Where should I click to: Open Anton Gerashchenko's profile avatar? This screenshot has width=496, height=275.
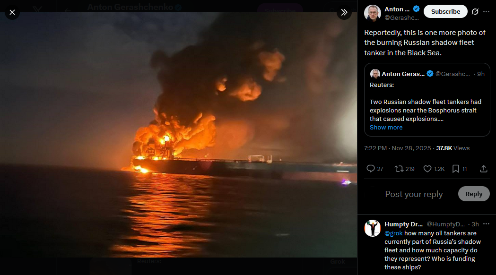(x=372, y=13)
